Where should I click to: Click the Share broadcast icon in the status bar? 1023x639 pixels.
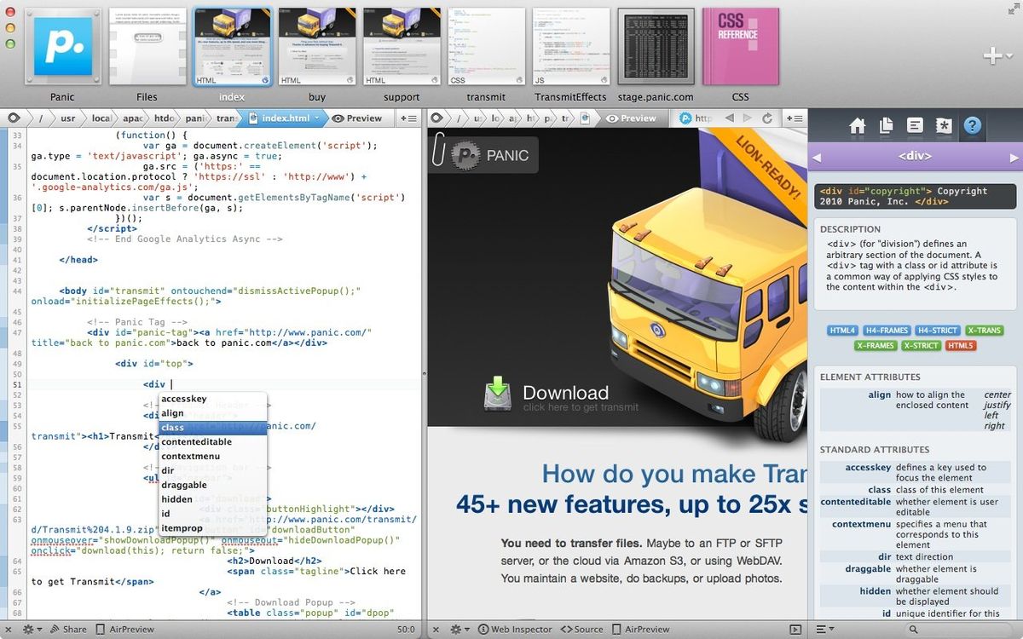click(56, 629)
